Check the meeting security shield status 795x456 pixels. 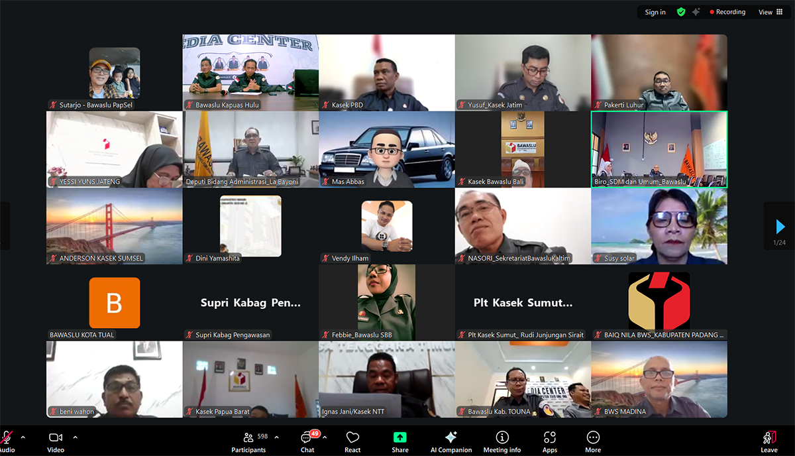tap(680, 12)
